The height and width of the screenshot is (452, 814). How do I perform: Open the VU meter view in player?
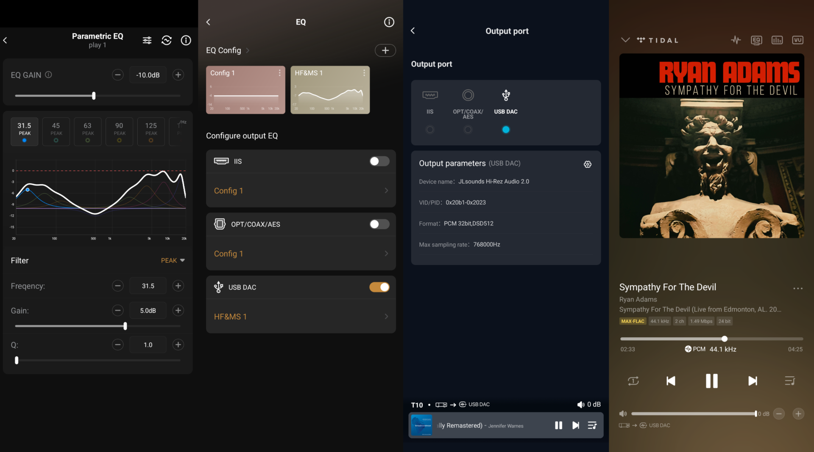tap(797, 40)
